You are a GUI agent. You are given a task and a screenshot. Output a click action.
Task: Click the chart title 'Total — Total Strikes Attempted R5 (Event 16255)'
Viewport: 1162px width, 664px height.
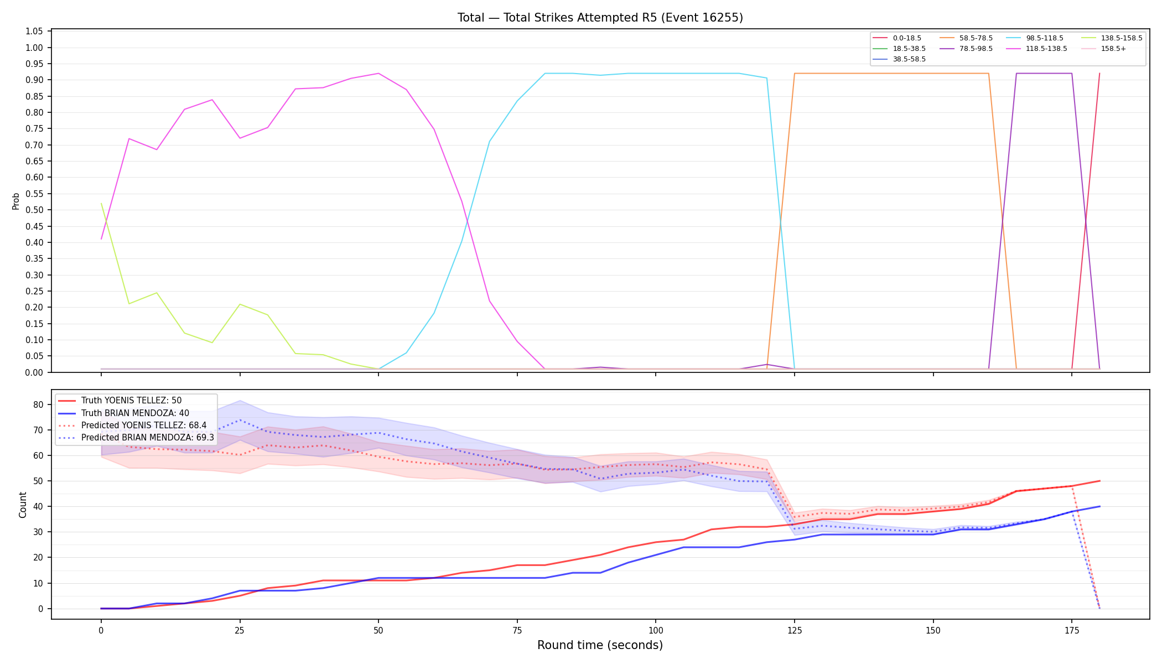point(600,18)
